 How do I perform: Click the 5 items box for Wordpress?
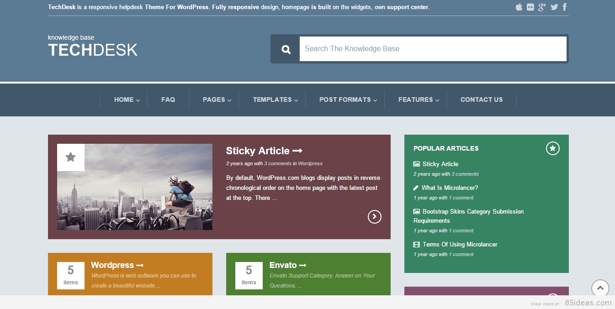click(x=71, y=276)
